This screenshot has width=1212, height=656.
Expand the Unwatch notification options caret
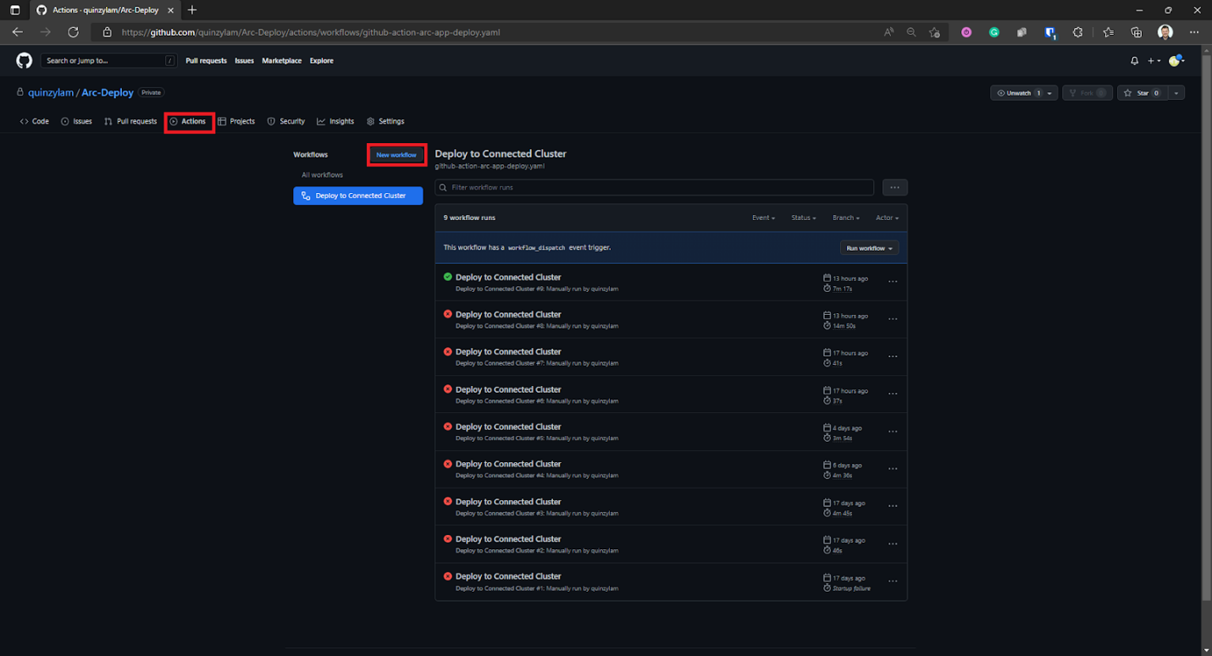click(x=1050, y=93)
